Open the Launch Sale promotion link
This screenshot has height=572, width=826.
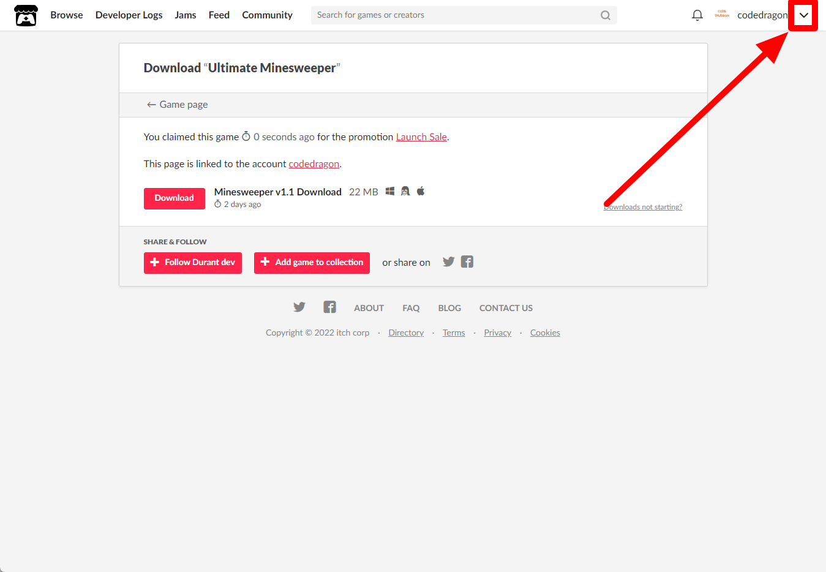point(421,137)
